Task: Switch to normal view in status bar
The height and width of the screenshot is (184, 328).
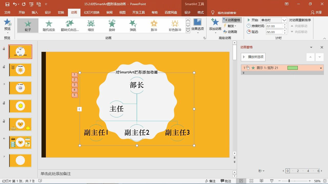Action: (x=241, y=181)
